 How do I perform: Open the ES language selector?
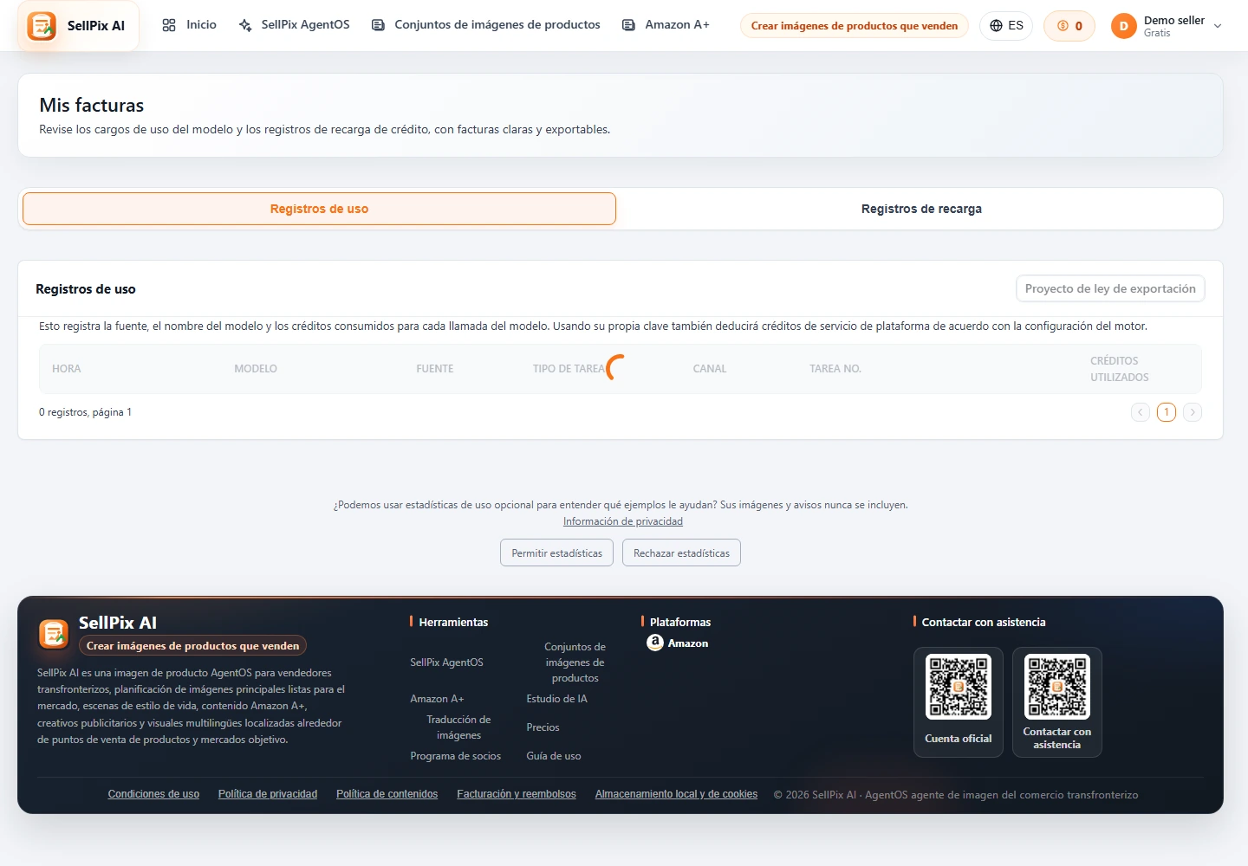(x=1006, y=26)
